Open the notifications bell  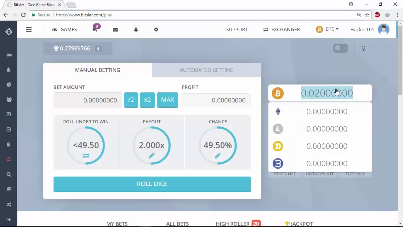click(x=136, y=30)
